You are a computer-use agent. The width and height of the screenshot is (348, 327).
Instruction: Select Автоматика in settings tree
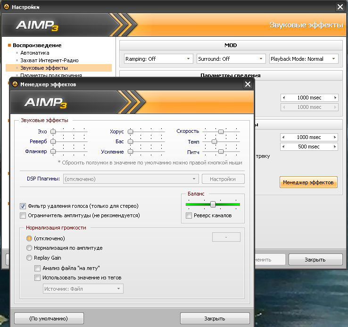(x=35, y=53)
